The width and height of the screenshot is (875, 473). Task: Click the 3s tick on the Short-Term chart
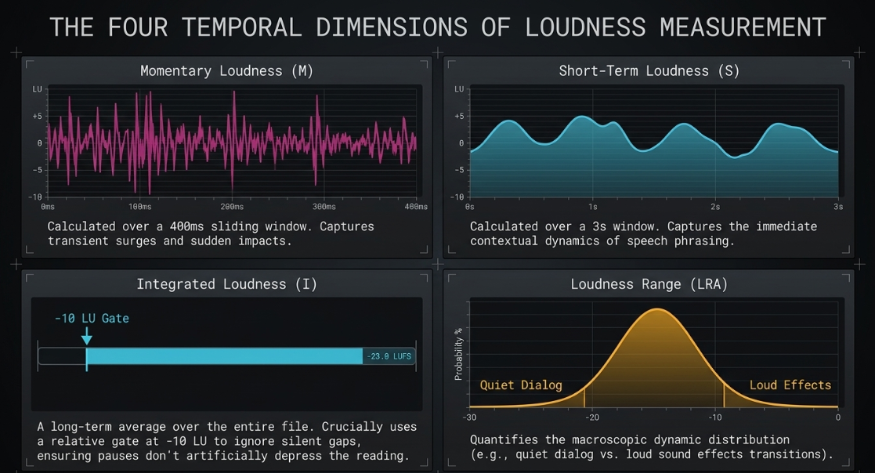coord(838,207)
